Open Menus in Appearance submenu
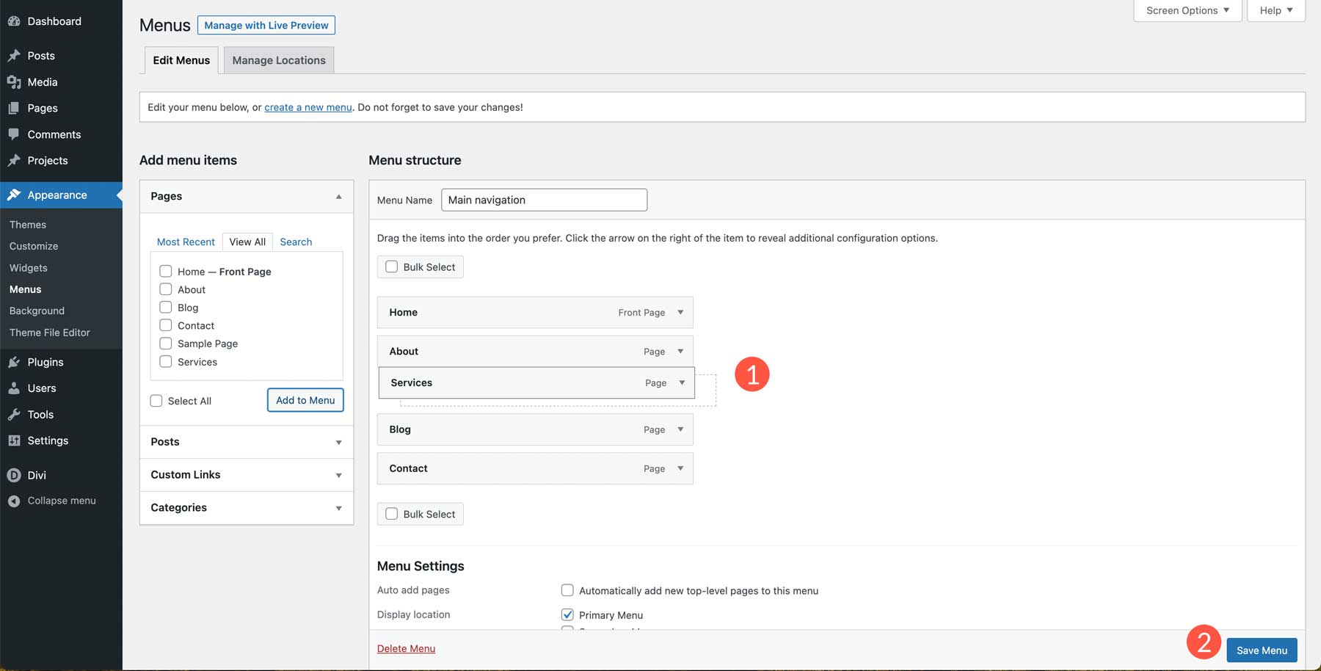 (x=26, y=289)
